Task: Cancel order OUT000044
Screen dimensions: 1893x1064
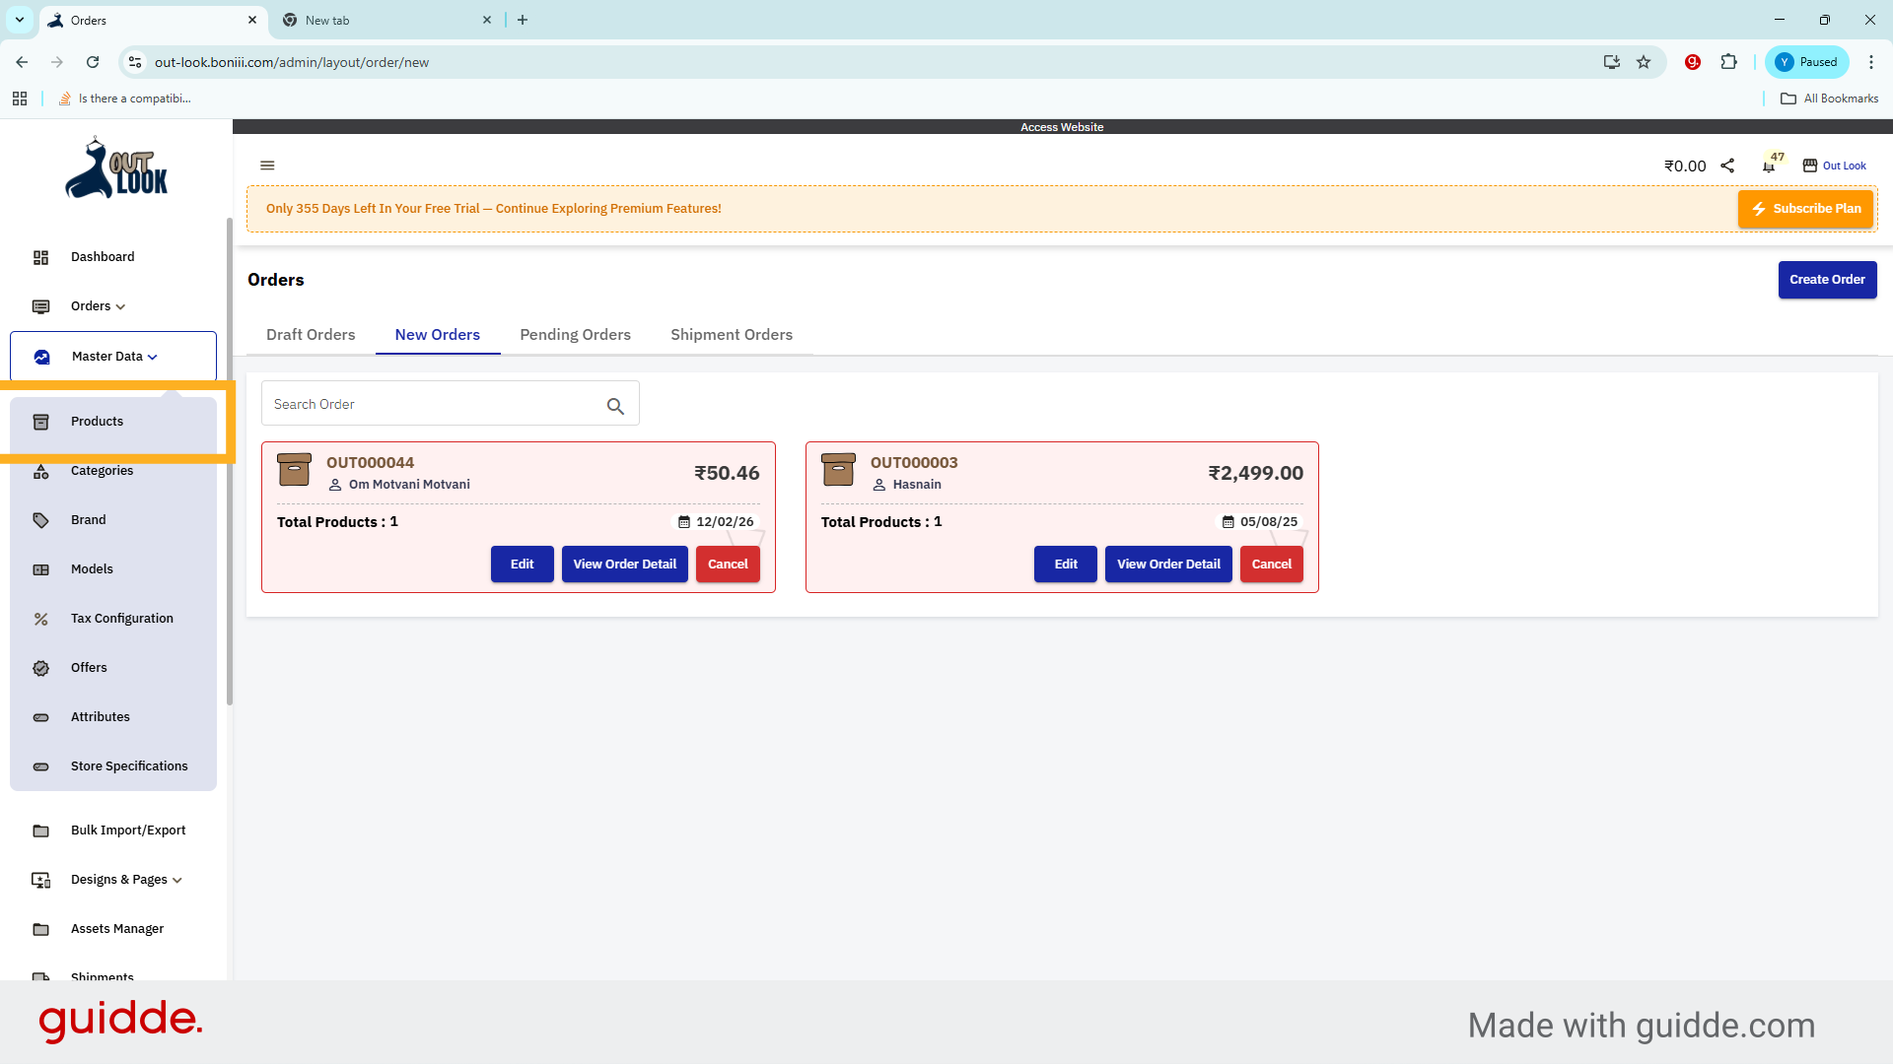Action: point(728,564)
